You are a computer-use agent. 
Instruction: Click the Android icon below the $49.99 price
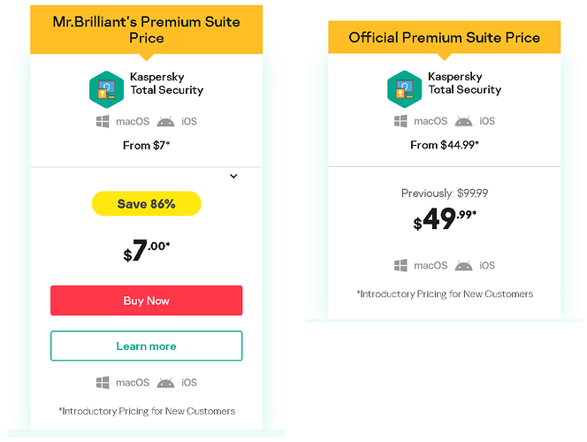point(463,266)
